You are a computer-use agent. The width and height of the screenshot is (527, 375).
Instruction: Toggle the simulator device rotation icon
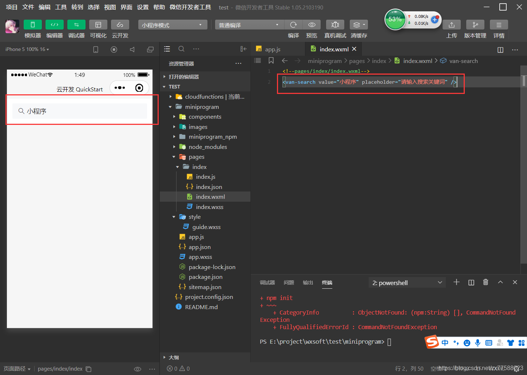click(x=96, y=50)
